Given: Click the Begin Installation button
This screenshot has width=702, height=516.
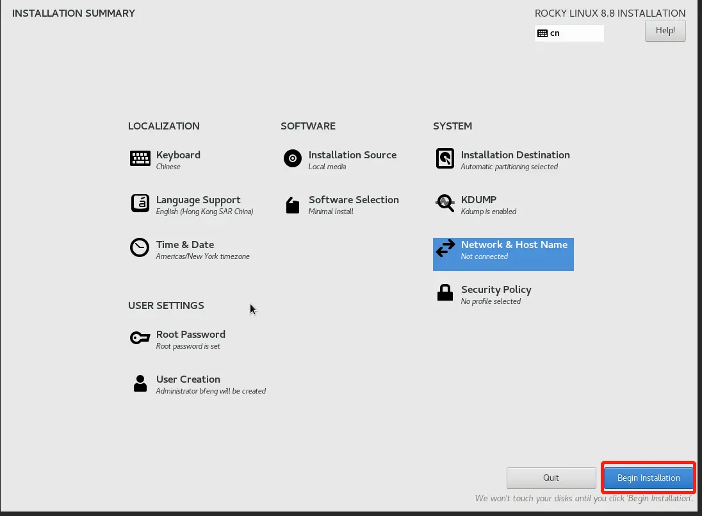Looking at the screenshot, I should [x=648, y=478].
